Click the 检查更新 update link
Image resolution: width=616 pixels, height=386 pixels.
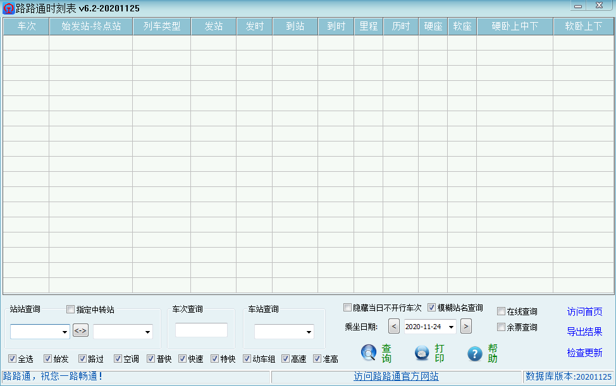tap(584, 351)
